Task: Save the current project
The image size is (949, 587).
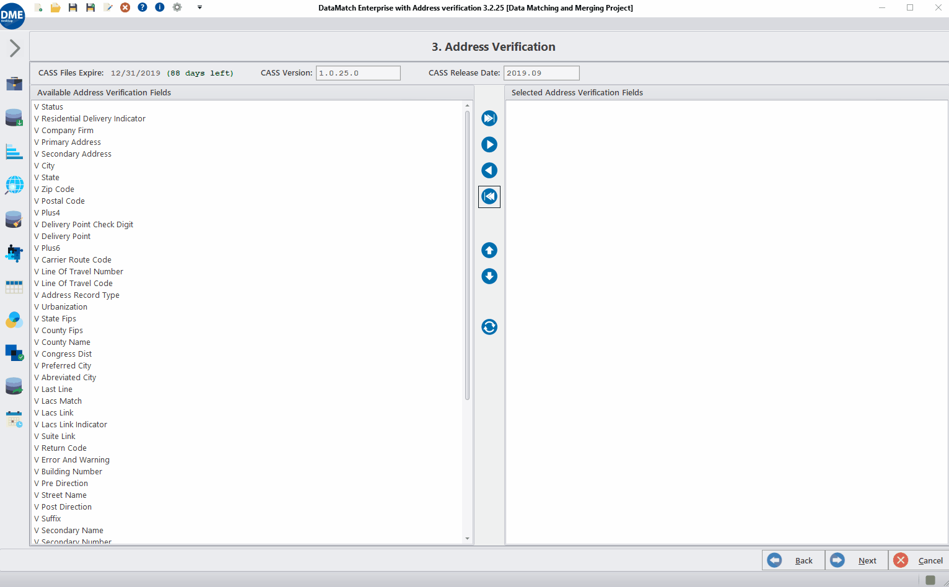Action: [x=72, y=7]
